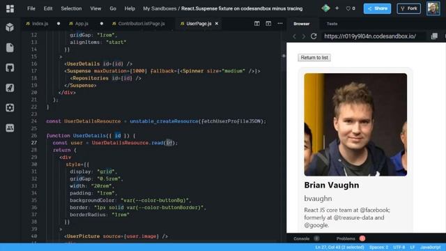Click the sandbox title text
The height and width of the screenshot is (251, 446).
click(x=242, y=8)
